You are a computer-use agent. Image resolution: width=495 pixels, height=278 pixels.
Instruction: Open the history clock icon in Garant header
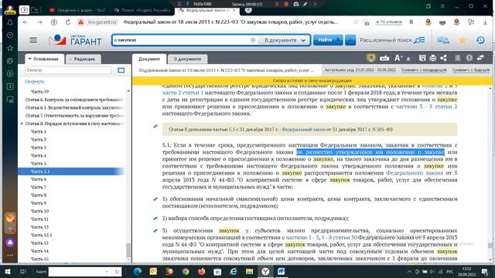tap(480, 40)
